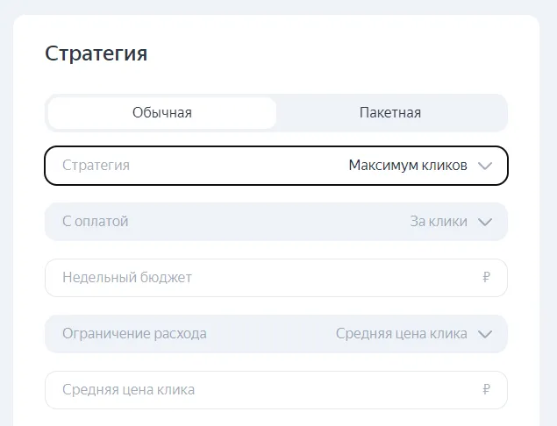Open the Стратегия dropdown showing Максимум кликов
The width and height of the screenshot is (557, 426).
[276, 166]
